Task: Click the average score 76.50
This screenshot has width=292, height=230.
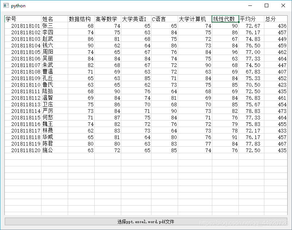Action: tap(251, 45)
